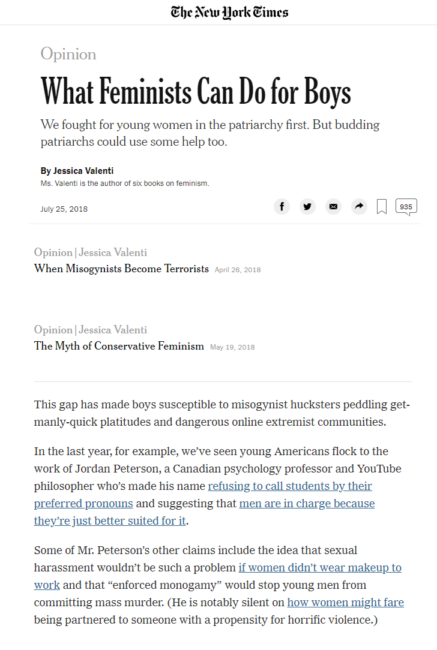Save the article with the bookmark icon
This screenshot has height=650, width=437.
[x=382, y=206]
